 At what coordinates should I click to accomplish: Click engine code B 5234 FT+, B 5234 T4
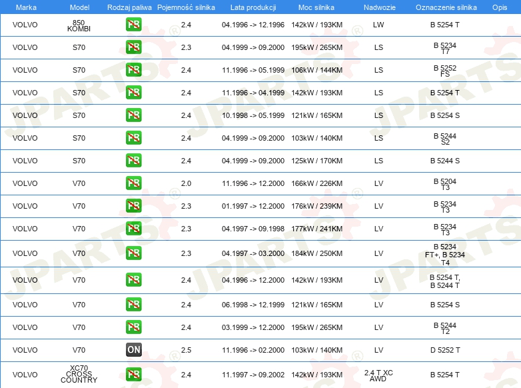pyautogui.click(x=445, y=255)
